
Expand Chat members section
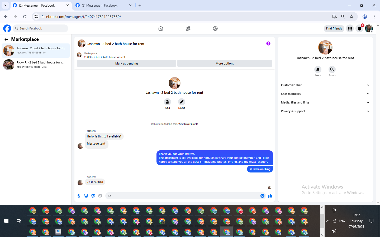325,94
